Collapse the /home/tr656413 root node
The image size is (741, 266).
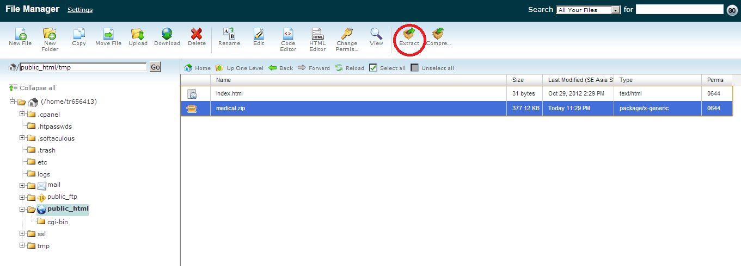coord(13,102)
